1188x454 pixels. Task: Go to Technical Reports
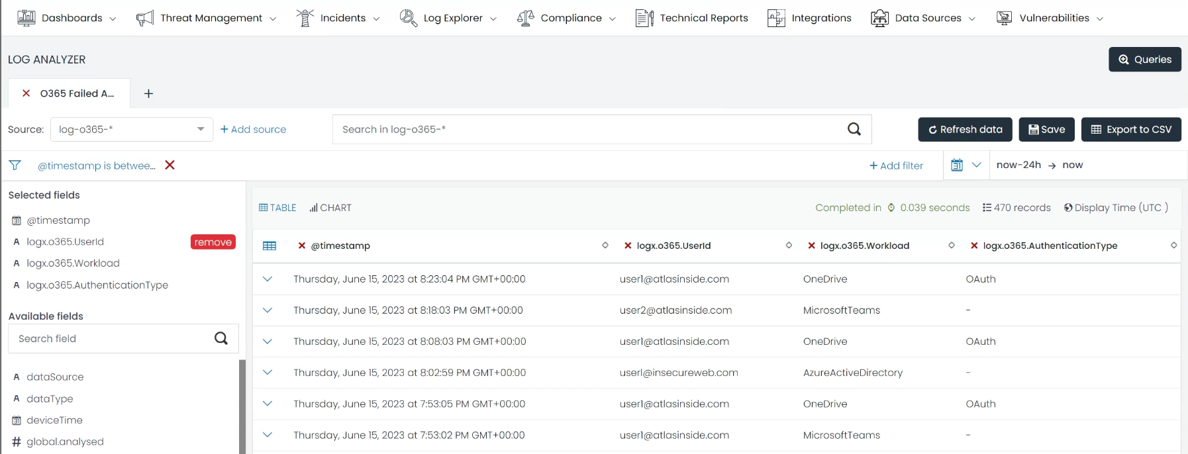[691, 18]
